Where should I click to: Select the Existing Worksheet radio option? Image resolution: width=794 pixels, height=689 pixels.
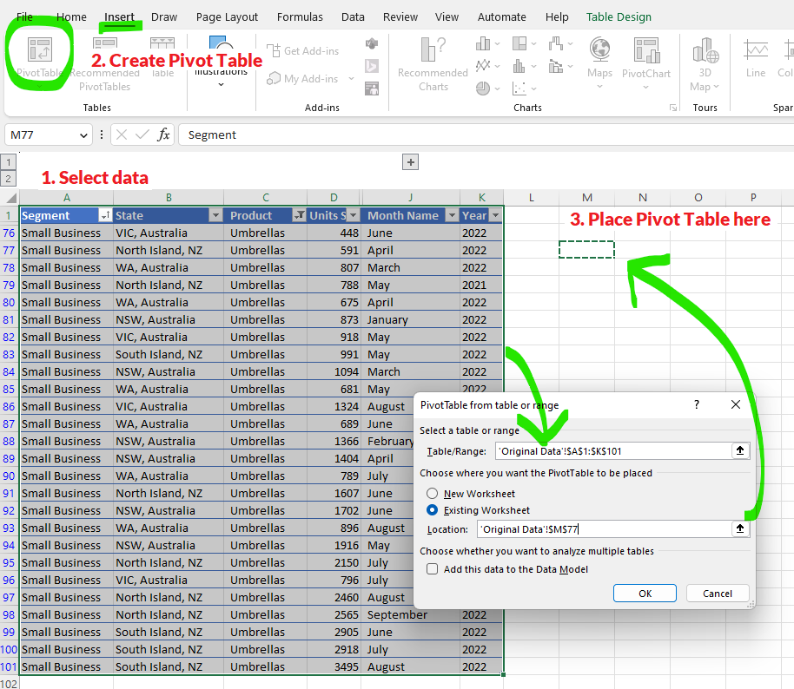[432, 510]
